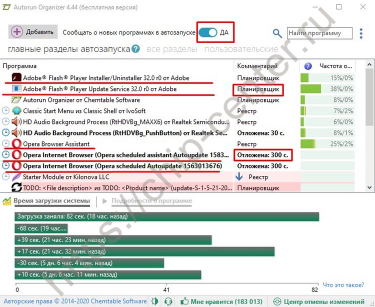375x307 pixels.
Task: Click the Autorun Organizer row icon
Action: (16, 99)
